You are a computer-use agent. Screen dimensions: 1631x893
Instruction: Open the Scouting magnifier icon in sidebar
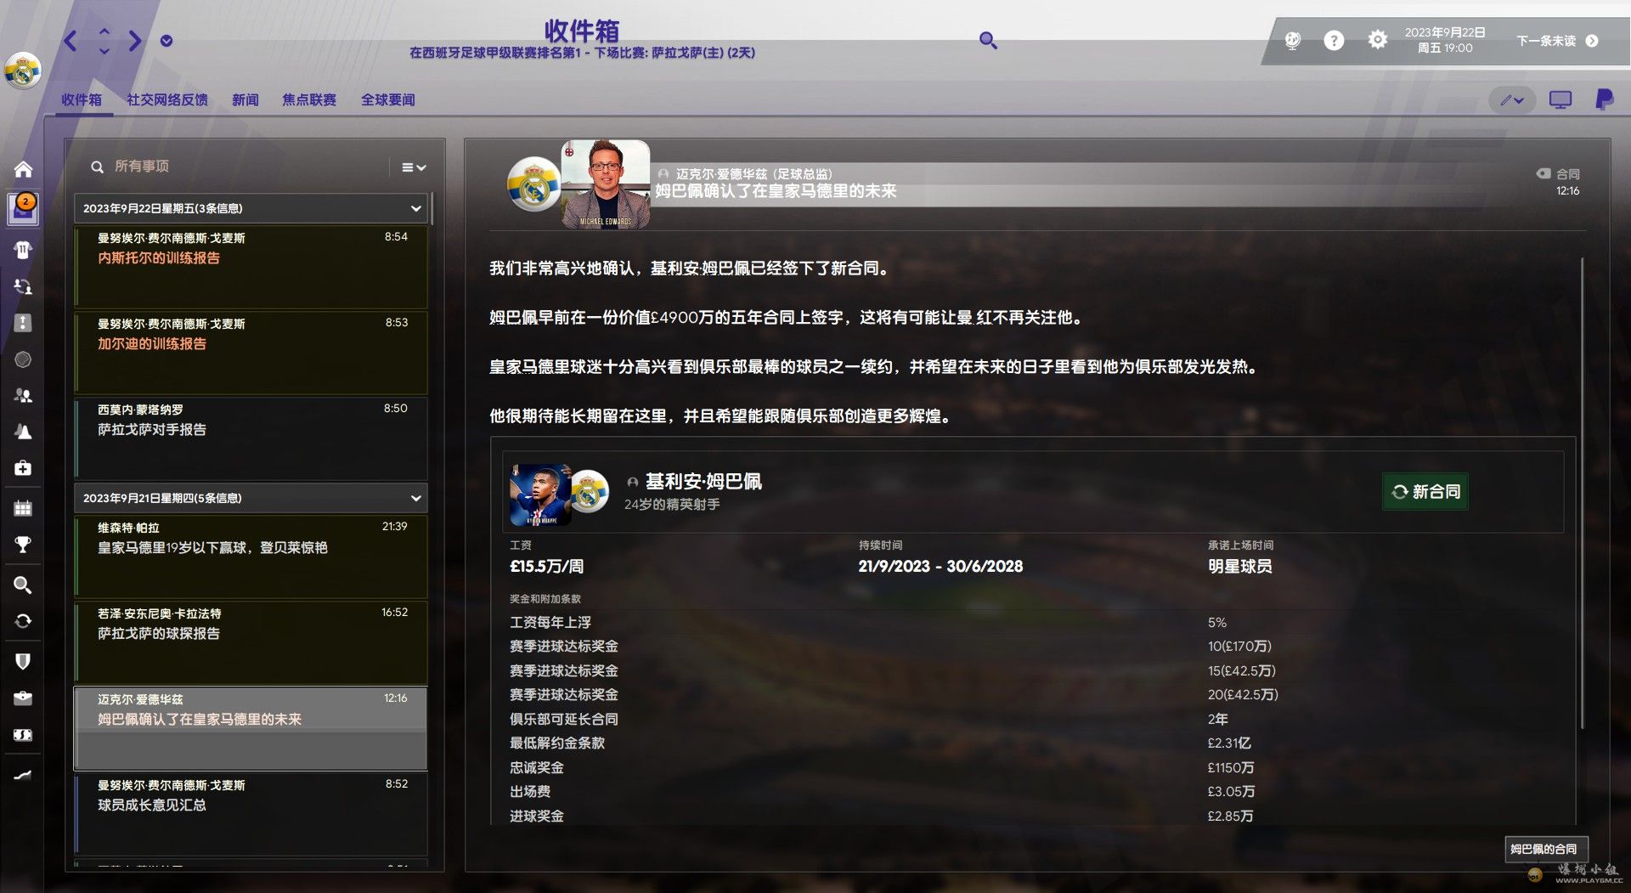click(23, 585)
